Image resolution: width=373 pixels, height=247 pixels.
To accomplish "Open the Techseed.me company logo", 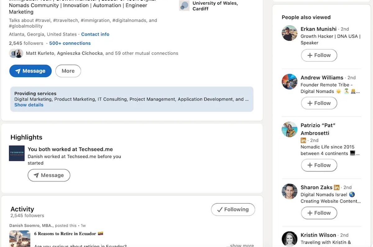I will (x=17, y=153).
